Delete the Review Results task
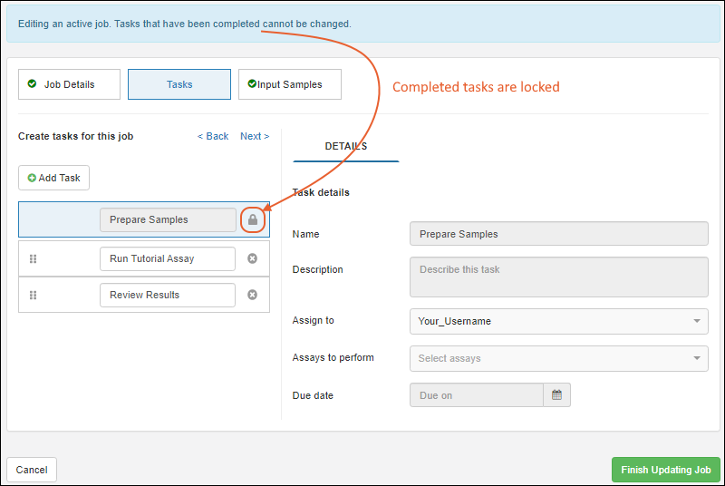Screen dimensions: 725x486 coord(253,295)
